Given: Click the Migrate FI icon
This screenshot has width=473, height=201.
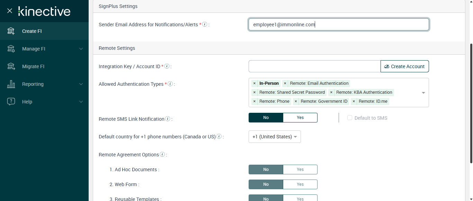Looking at the screenshot, I should tap(11, 66).
